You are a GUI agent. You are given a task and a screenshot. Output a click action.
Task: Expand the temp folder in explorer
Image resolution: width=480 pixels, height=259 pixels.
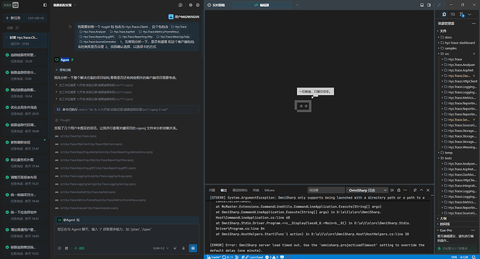tap(449, 153)
